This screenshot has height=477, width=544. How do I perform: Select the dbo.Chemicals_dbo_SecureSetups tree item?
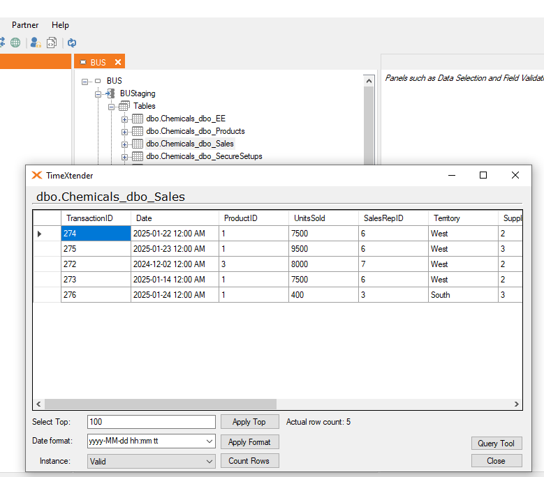click(204, 156)
